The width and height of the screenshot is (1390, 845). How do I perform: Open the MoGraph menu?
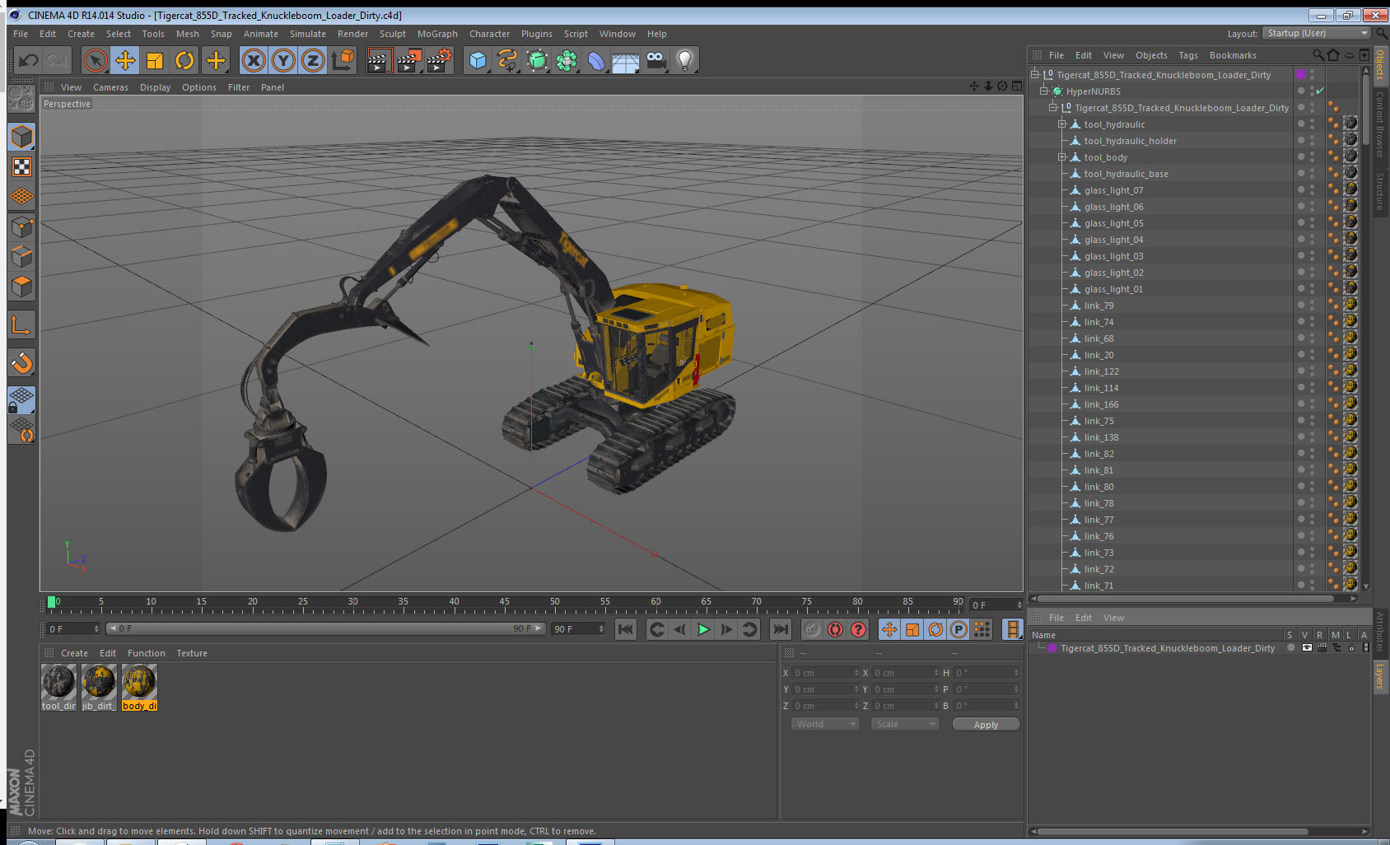(437, 34)
